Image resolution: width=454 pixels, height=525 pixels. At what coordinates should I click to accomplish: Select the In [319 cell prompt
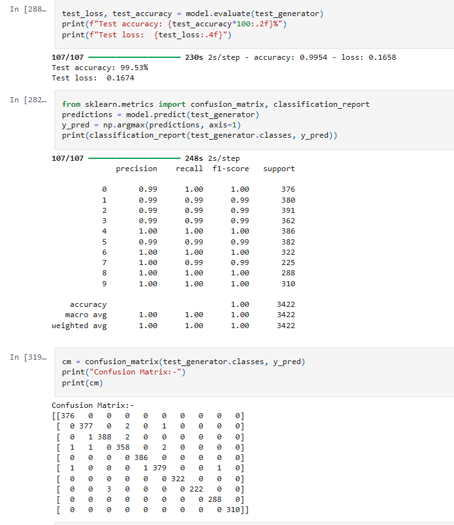pyautogui.click(x=24, y=357)
